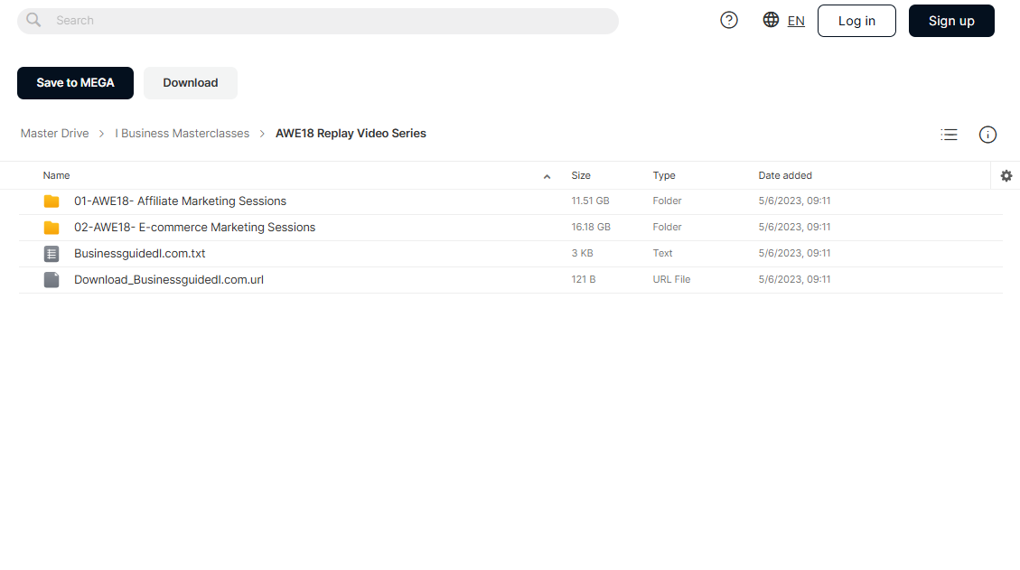This screenshot has width=1020, height=570.
Task: Click the 121 B size cell
Action: click(x=584, y=279)
